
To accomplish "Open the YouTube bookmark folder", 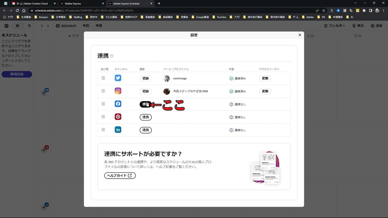I will coord(219,17).
